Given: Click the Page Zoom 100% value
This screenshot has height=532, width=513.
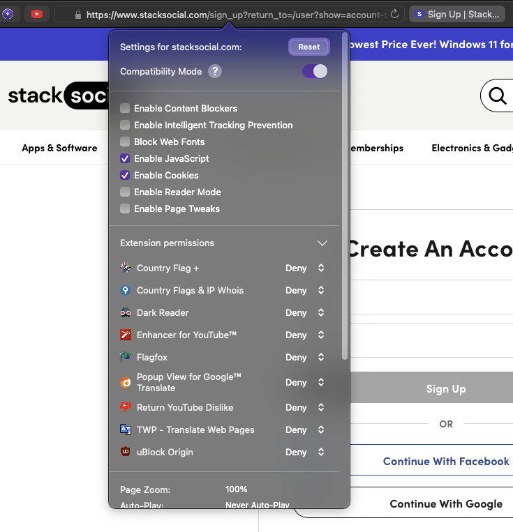Looking at the screenshot, I should (236, 489).
